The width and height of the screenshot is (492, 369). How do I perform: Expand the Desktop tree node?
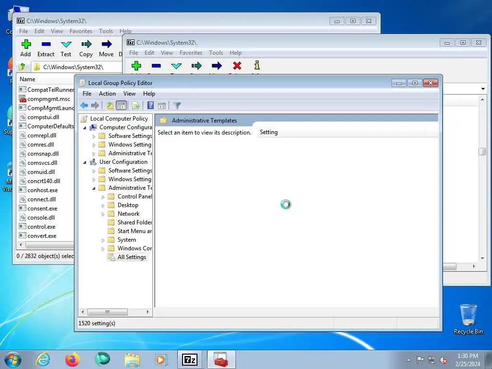click(x=103, y=206)
